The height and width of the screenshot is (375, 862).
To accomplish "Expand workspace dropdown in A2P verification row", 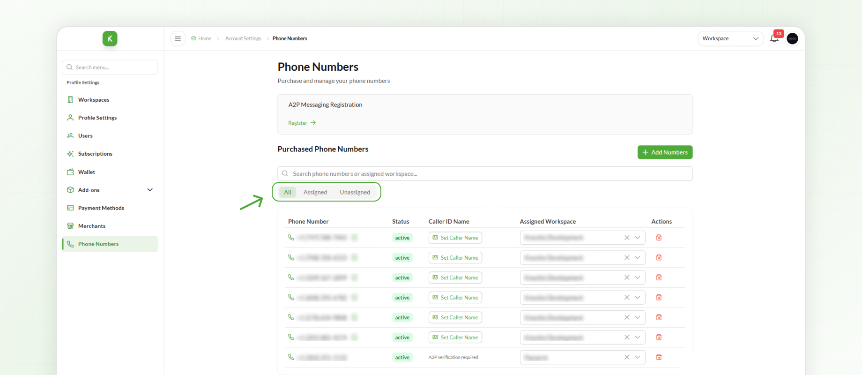I will (638, 357).
